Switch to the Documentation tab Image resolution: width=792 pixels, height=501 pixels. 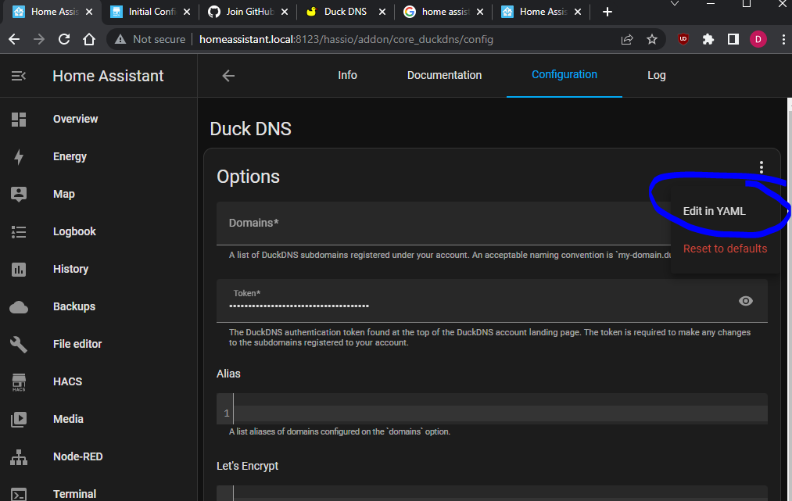pos(445,75)
